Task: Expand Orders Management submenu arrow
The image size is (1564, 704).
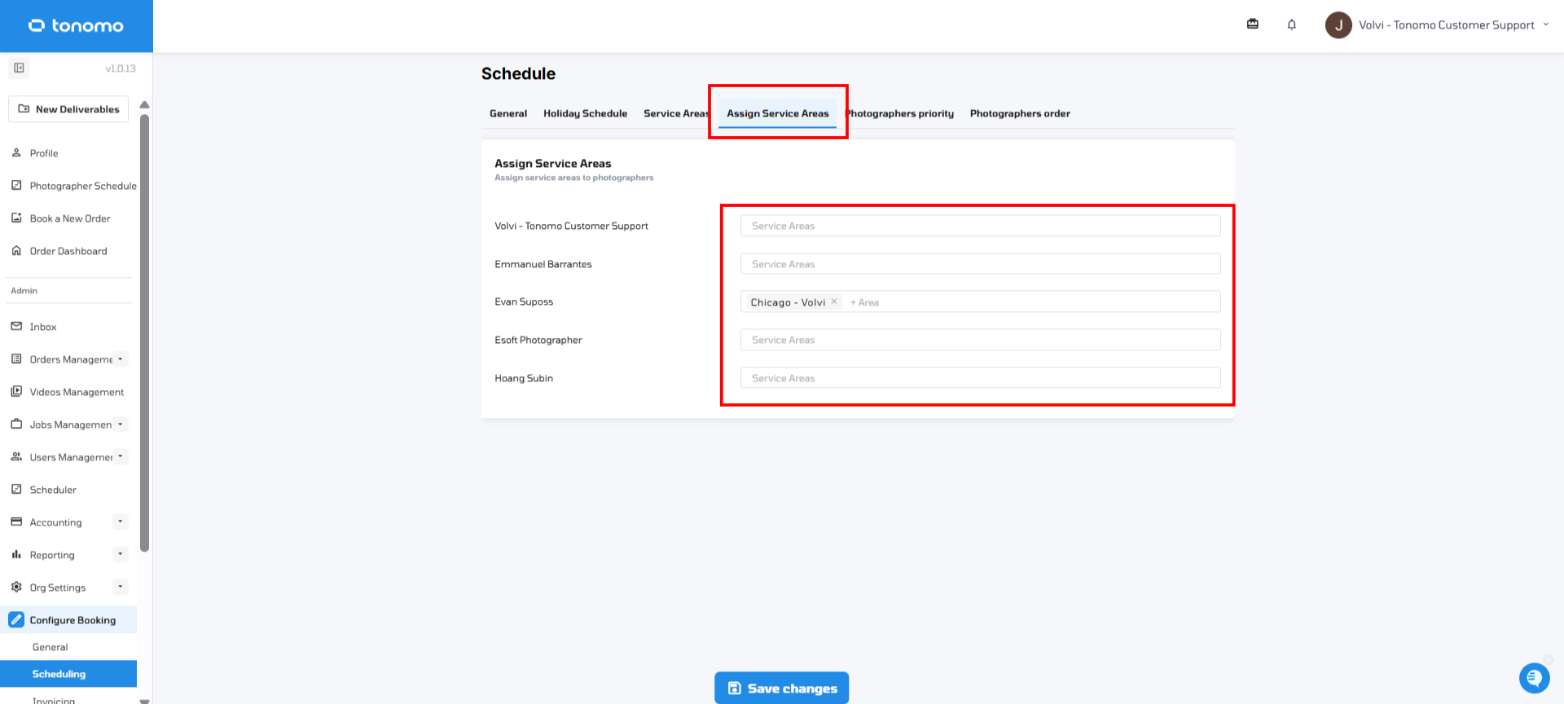Action: [121, 359]
